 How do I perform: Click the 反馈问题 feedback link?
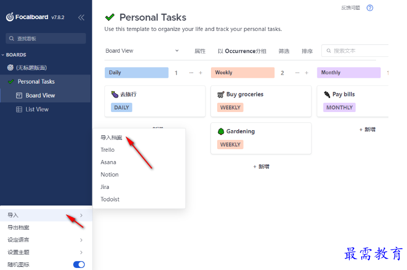(350, 8)
